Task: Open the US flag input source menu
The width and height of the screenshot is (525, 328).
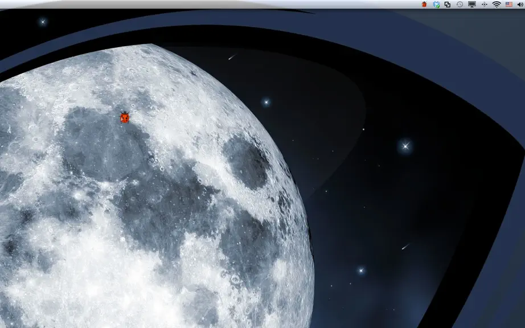Action: pyautogui.click(x=509, y=5)
